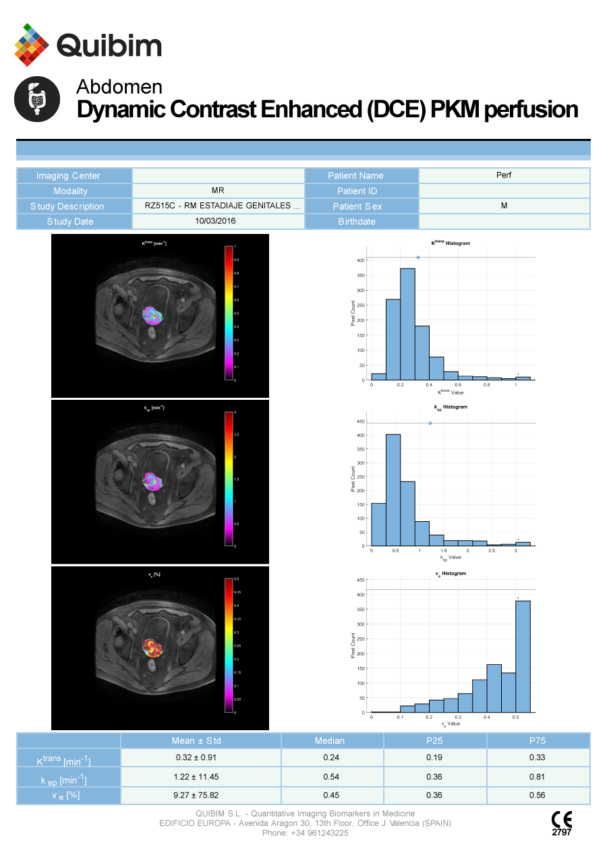Image resolution: width=607 pixels, height=859 pixels.
Task: Click the P75 column header
Action: tap(538, 740)
